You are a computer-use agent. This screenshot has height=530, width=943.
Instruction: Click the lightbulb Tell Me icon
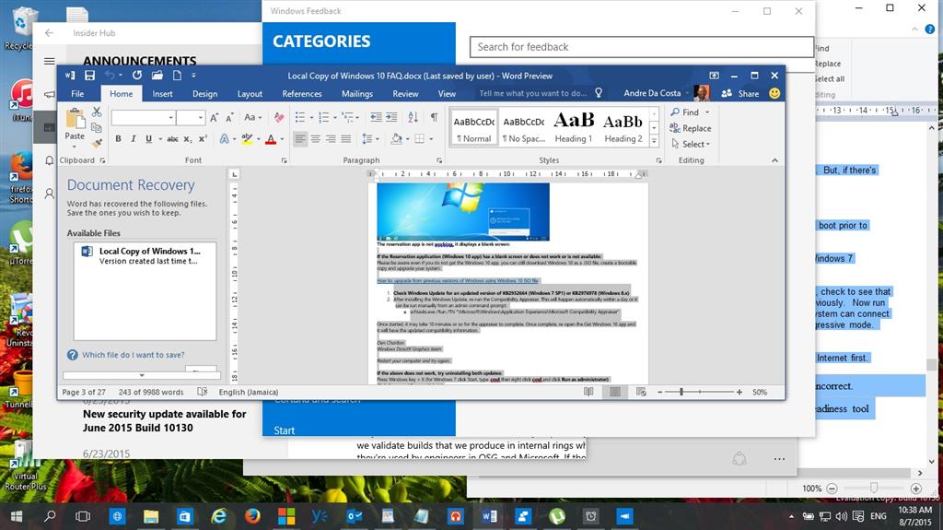[599, 93]
